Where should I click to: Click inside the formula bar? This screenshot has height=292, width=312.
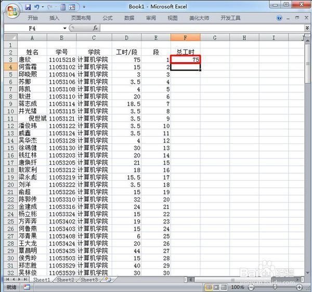(202, 28)
